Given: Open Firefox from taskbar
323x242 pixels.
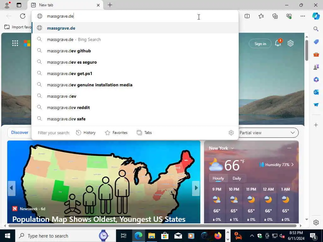Looking at the screenshot, I should [x=218, y=236].
